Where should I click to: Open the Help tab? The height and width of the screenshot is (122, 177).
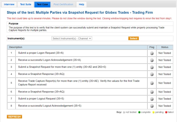point(81,5)
